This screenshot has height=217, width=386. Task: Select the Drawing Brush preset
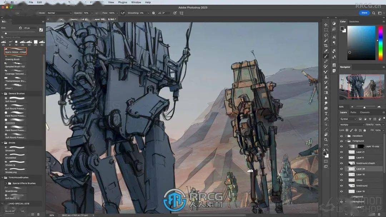click(13, 59)
